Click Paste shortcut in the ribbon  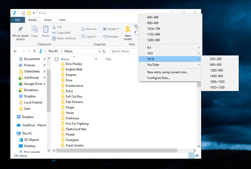(64, 38)
